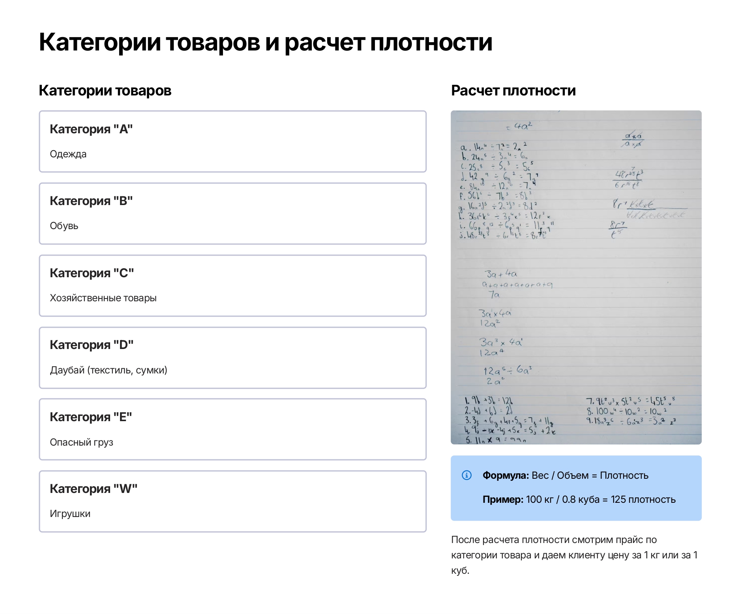740x614 pixels.
Task: Click the Пример line in the info box
Action: click(579, 500)
